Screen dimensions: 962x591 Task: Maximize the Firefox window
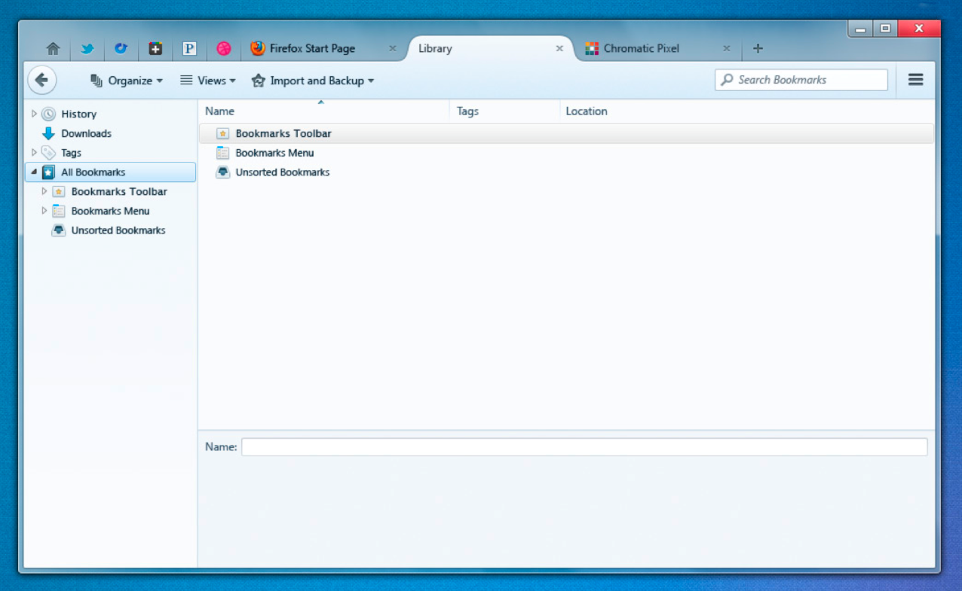(885, 29)
